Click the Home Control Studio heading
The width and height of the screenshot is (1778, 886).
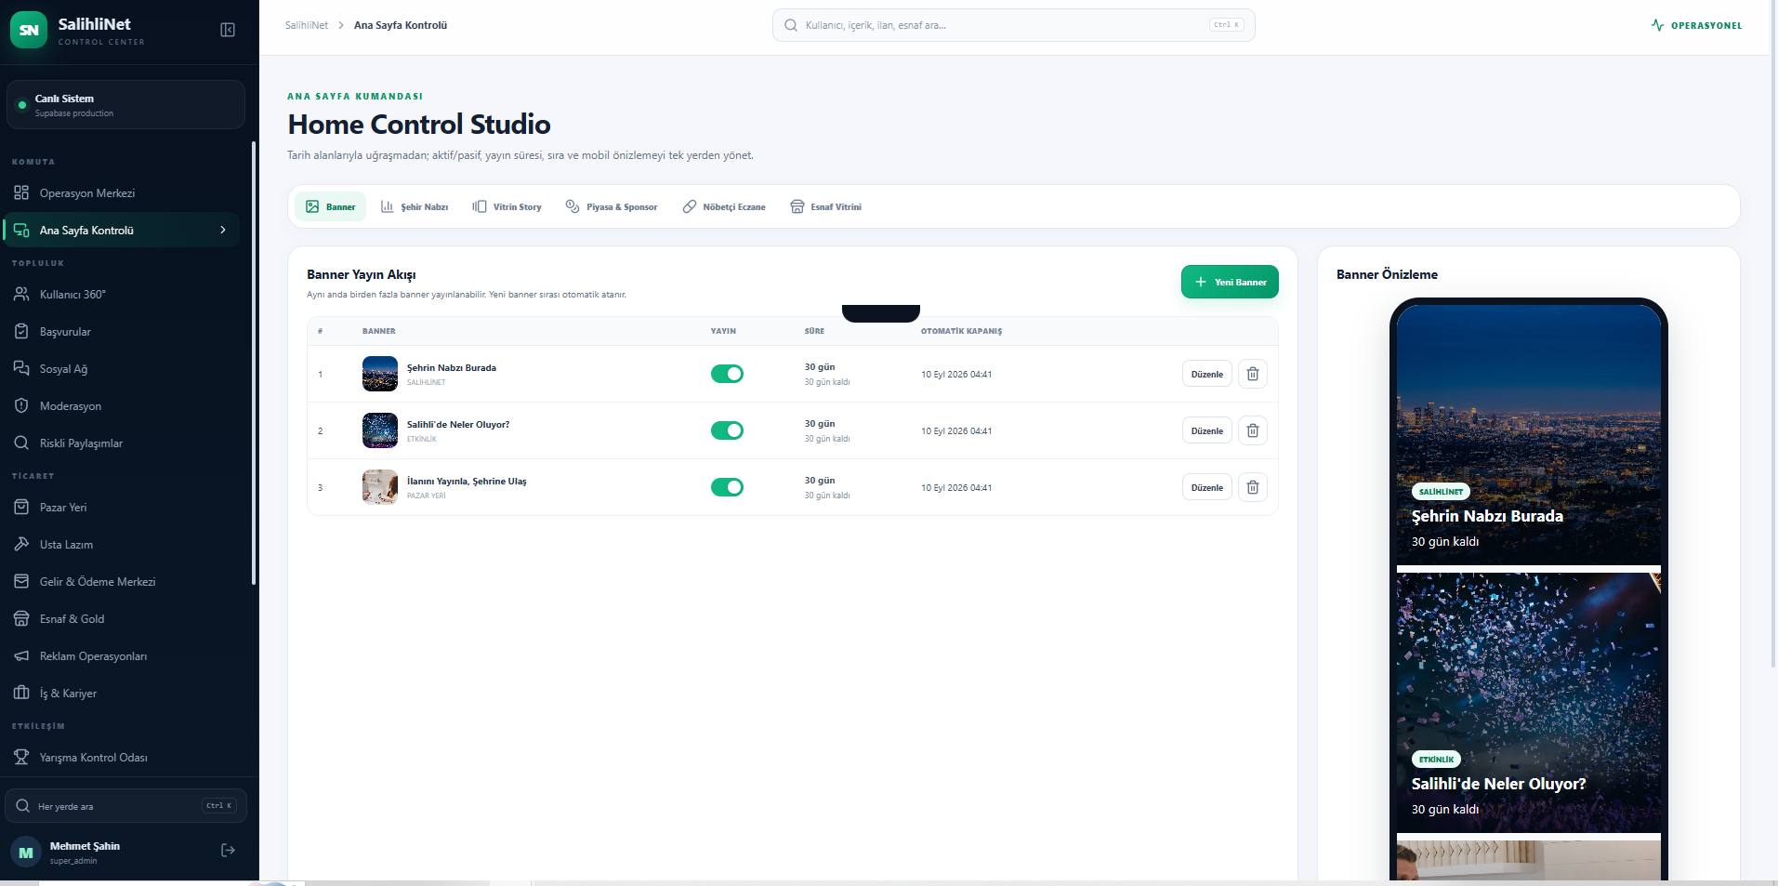tap(419, 124)
